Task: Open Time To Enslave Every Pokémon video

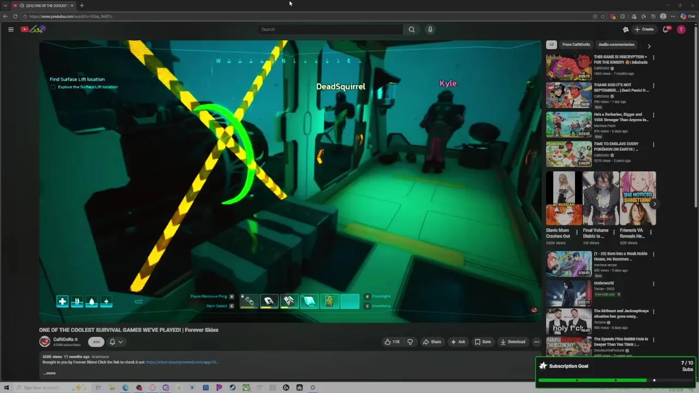Action: tap(568, 154)
